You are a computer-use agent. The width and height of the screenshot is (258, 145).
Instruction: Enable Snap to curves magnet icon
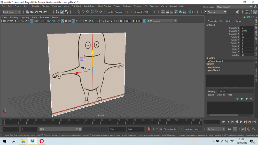83,12
